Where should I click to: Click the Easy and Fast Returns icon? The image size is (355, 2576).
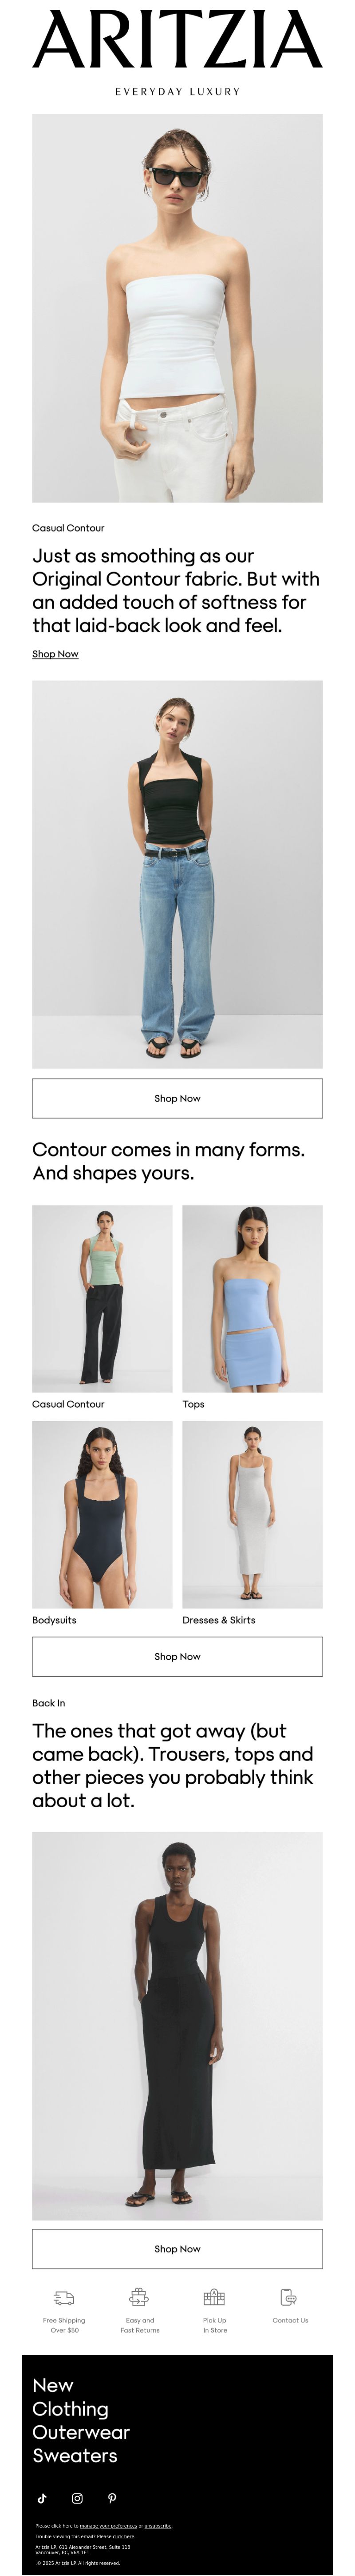coord(139,2297)
